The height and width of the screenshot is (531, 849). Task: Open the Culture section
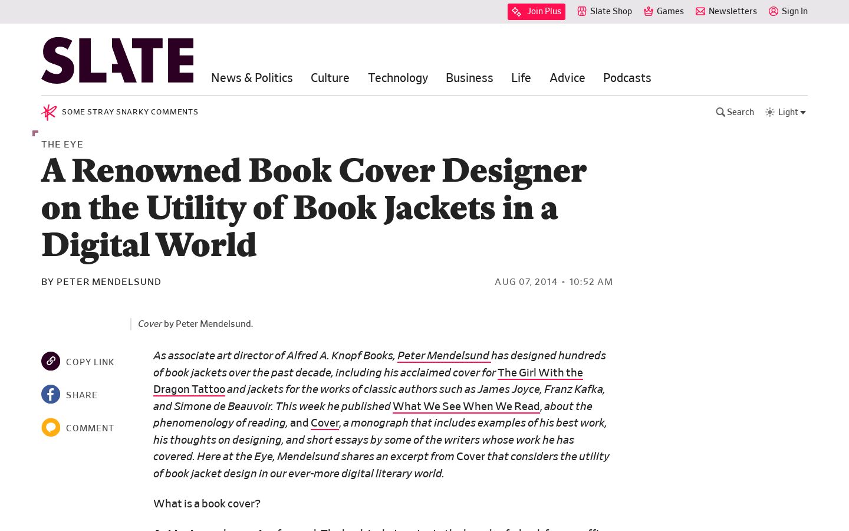coord(330,78)
